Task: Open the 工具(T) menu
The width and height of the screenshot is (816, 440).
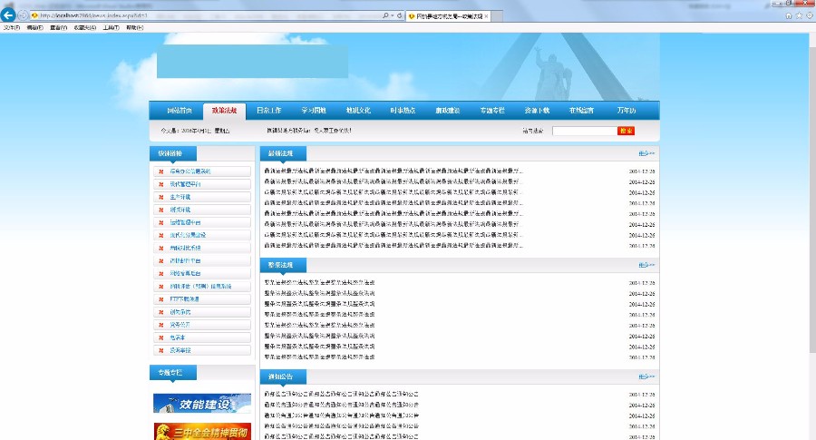Action: pos(111,27)
